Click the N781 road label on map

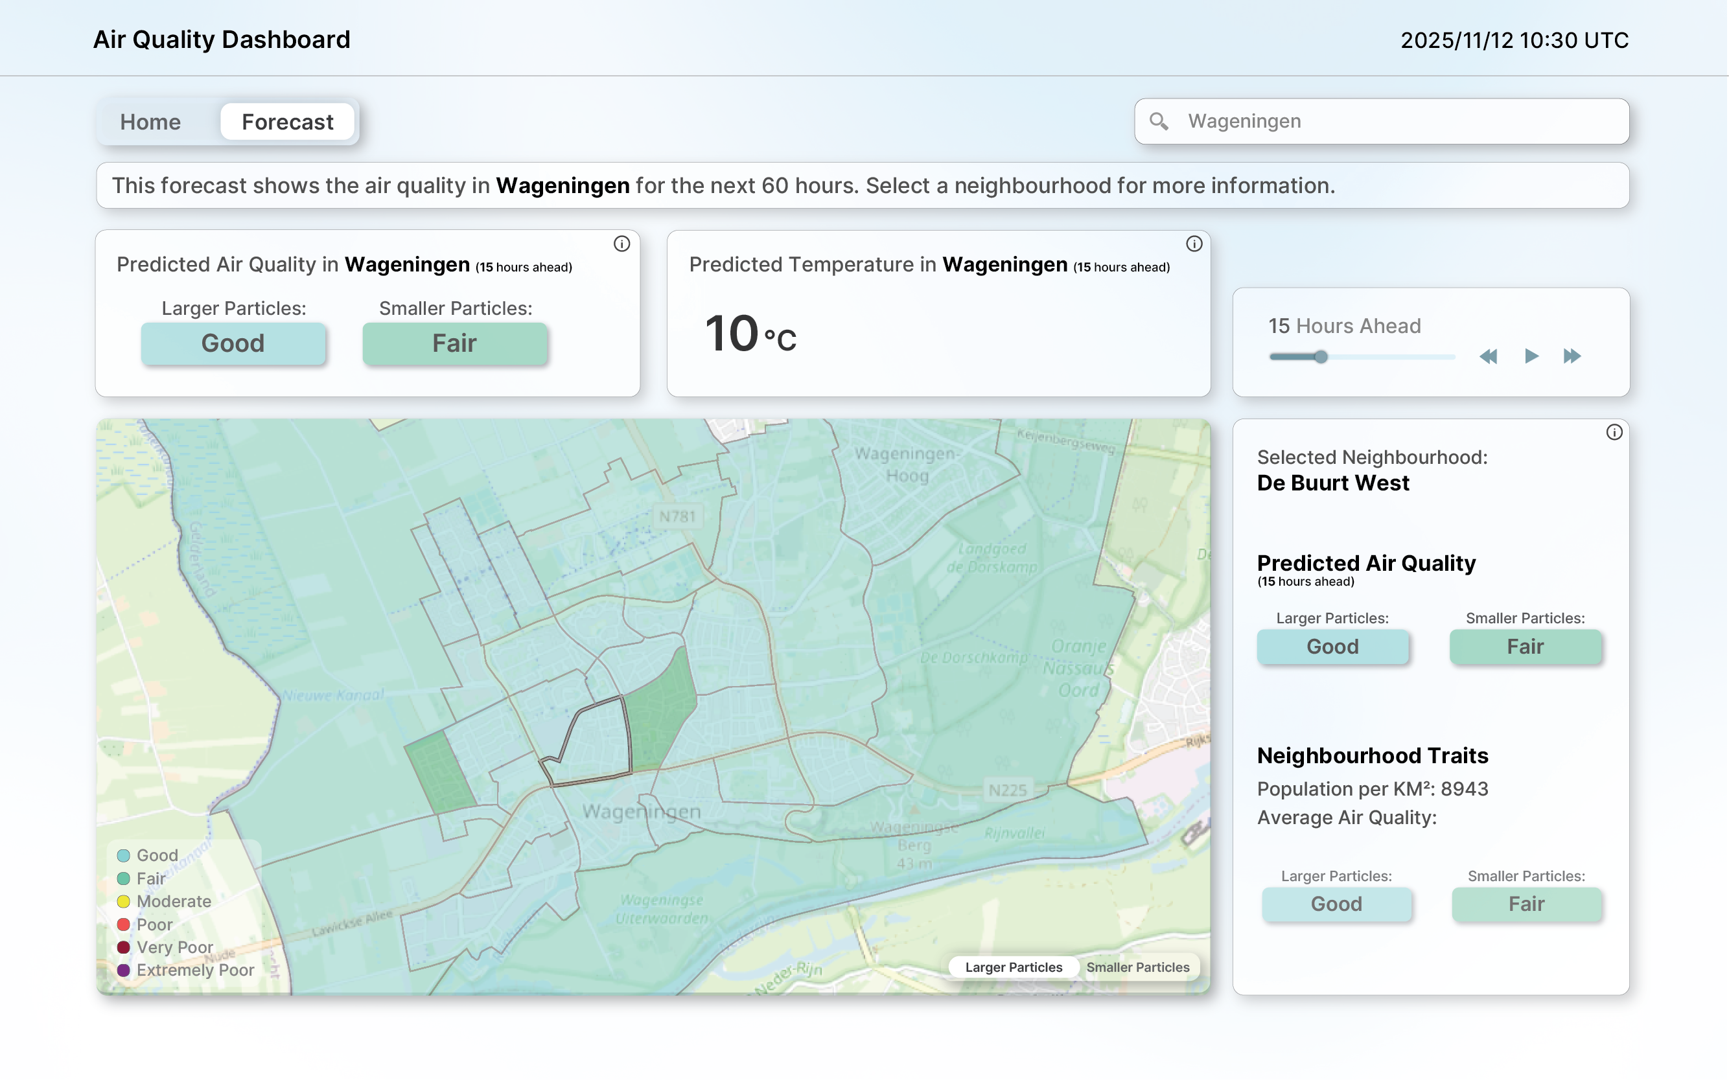pos(677,516)
